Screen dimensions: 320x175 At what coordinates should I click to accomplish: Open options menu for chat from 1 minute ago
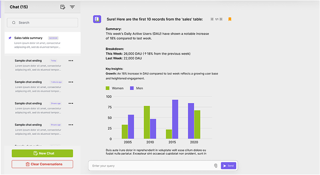tap(71, 82)
